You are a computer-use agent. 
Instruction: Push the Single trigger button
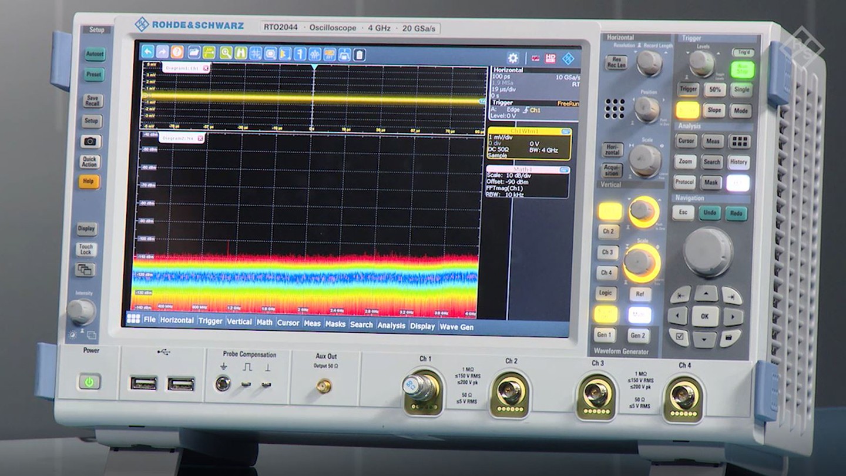741,90
